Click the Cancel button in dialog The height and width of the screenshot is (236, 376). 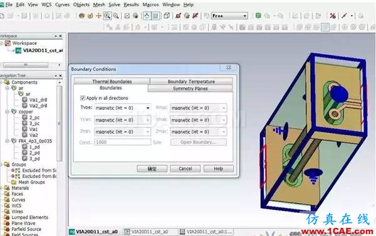[185, 169]
